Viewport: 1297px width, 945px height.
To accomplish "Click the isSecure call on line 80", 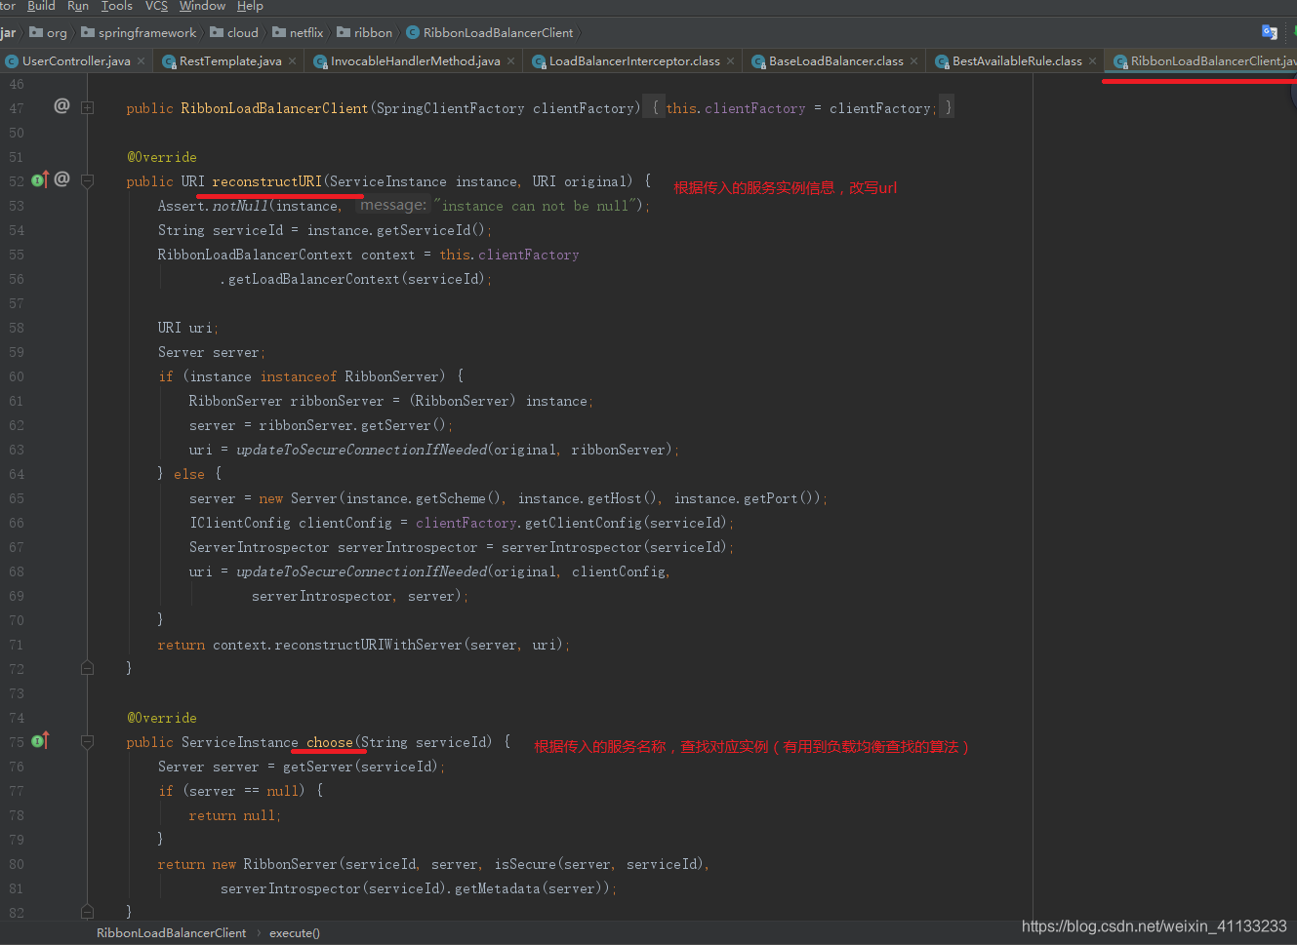I will pos(525,864).
